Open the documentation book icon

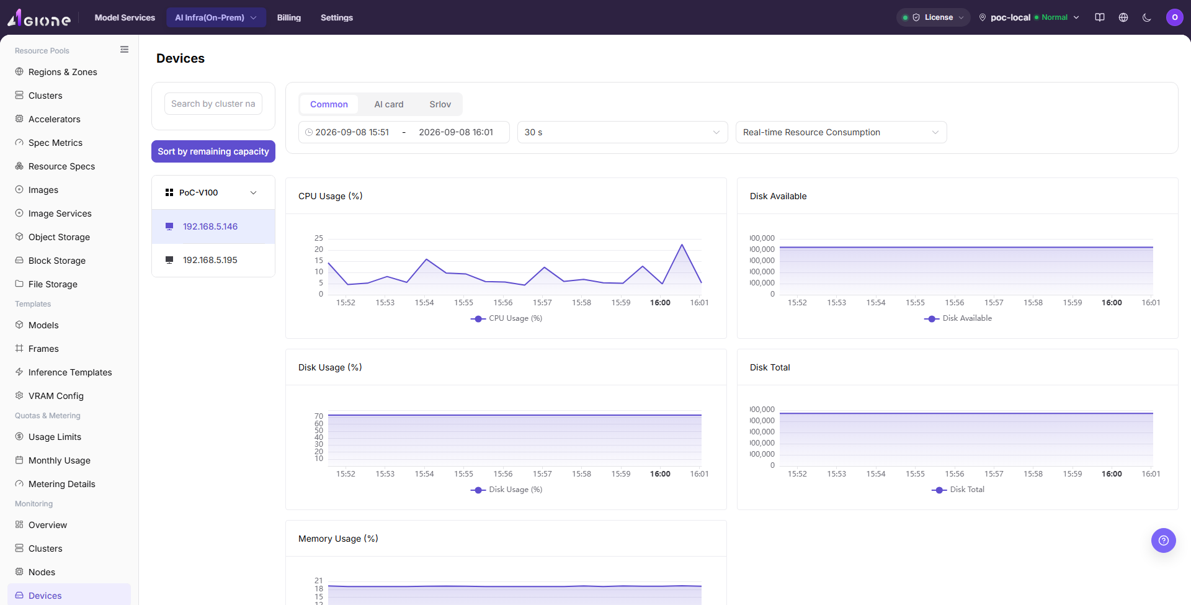pyautogui.click(x=1100, y=17)
